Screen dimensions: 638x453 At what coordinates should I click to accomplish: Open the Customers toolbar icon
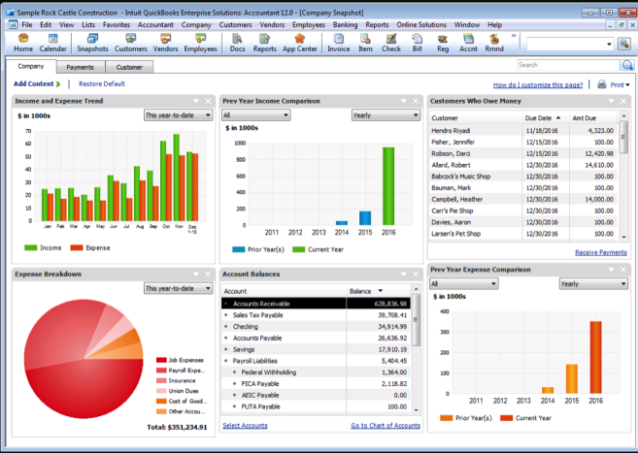point(131,43)
